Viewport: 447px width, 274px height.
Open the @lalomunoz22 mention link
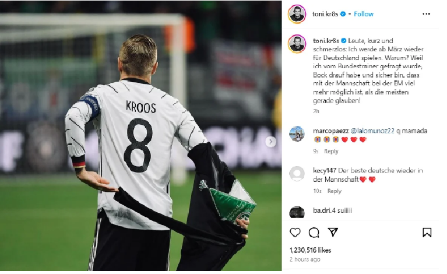click(372, 131)
